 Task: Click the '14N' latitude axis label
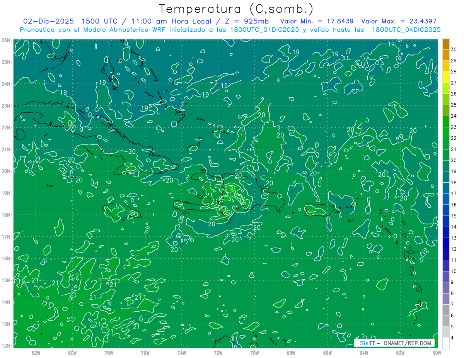[6, 302]
